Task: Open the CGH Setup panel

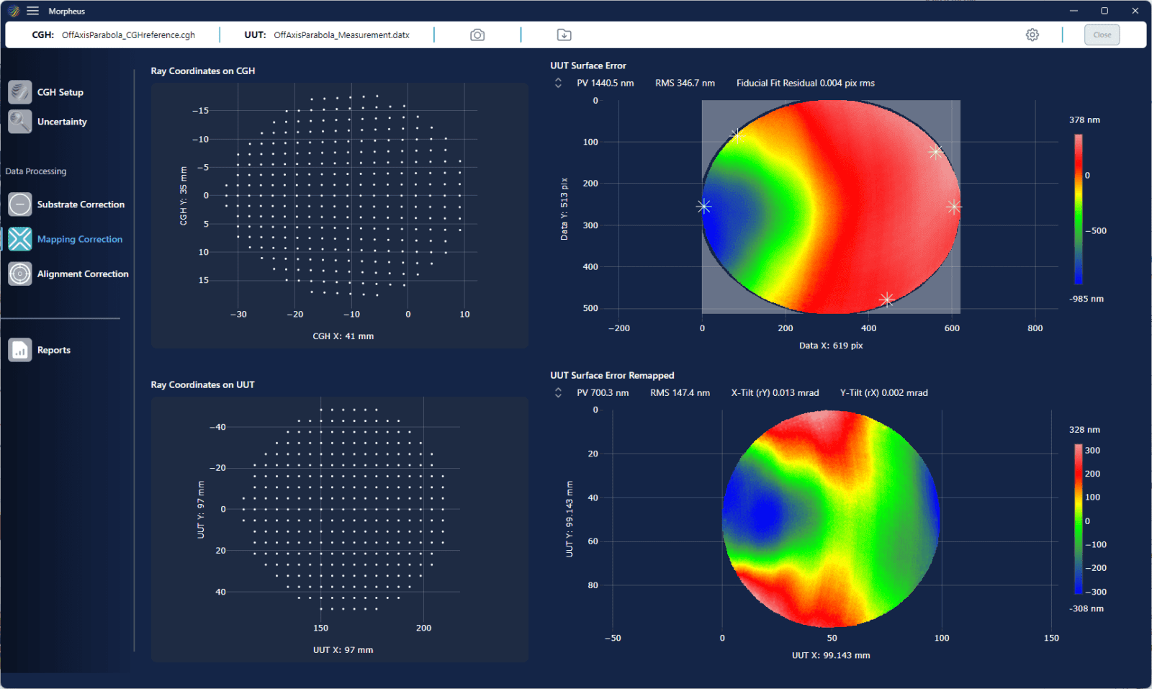Action: [x=60, y=91]
